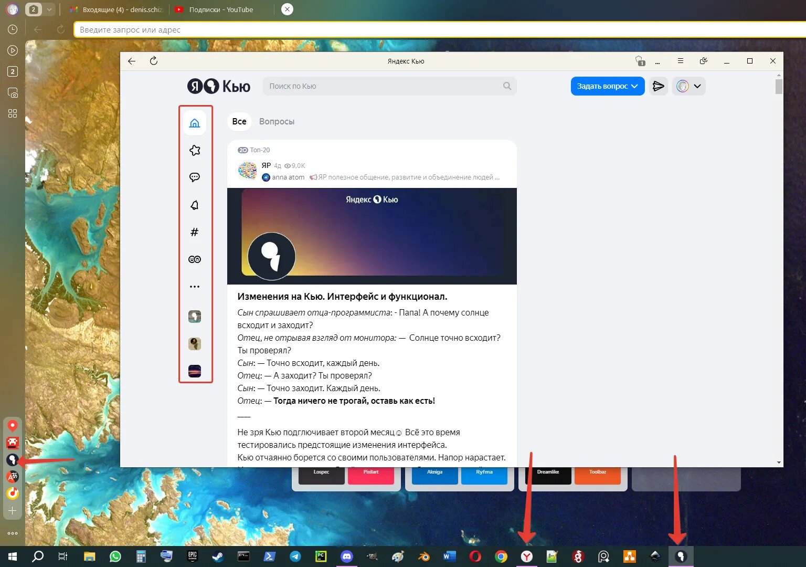Open the tab counter icon in browser sidebar

(x=13, y=71)
